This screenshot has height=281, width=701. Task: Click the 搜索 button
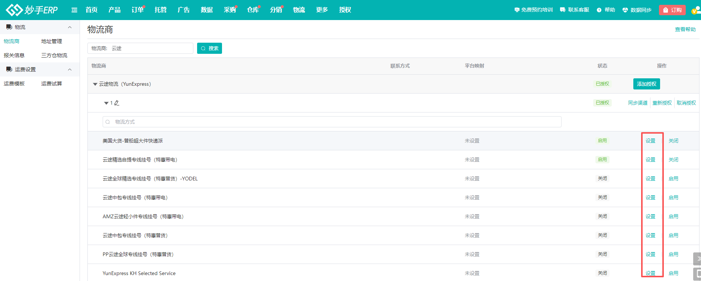209,48
